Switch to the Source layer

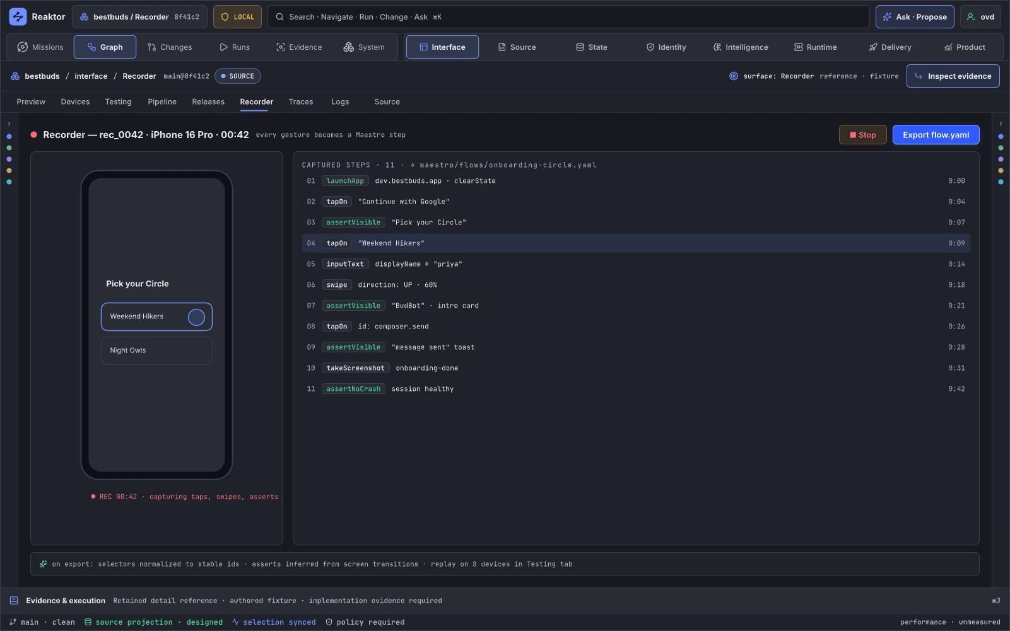click(517, 47)
